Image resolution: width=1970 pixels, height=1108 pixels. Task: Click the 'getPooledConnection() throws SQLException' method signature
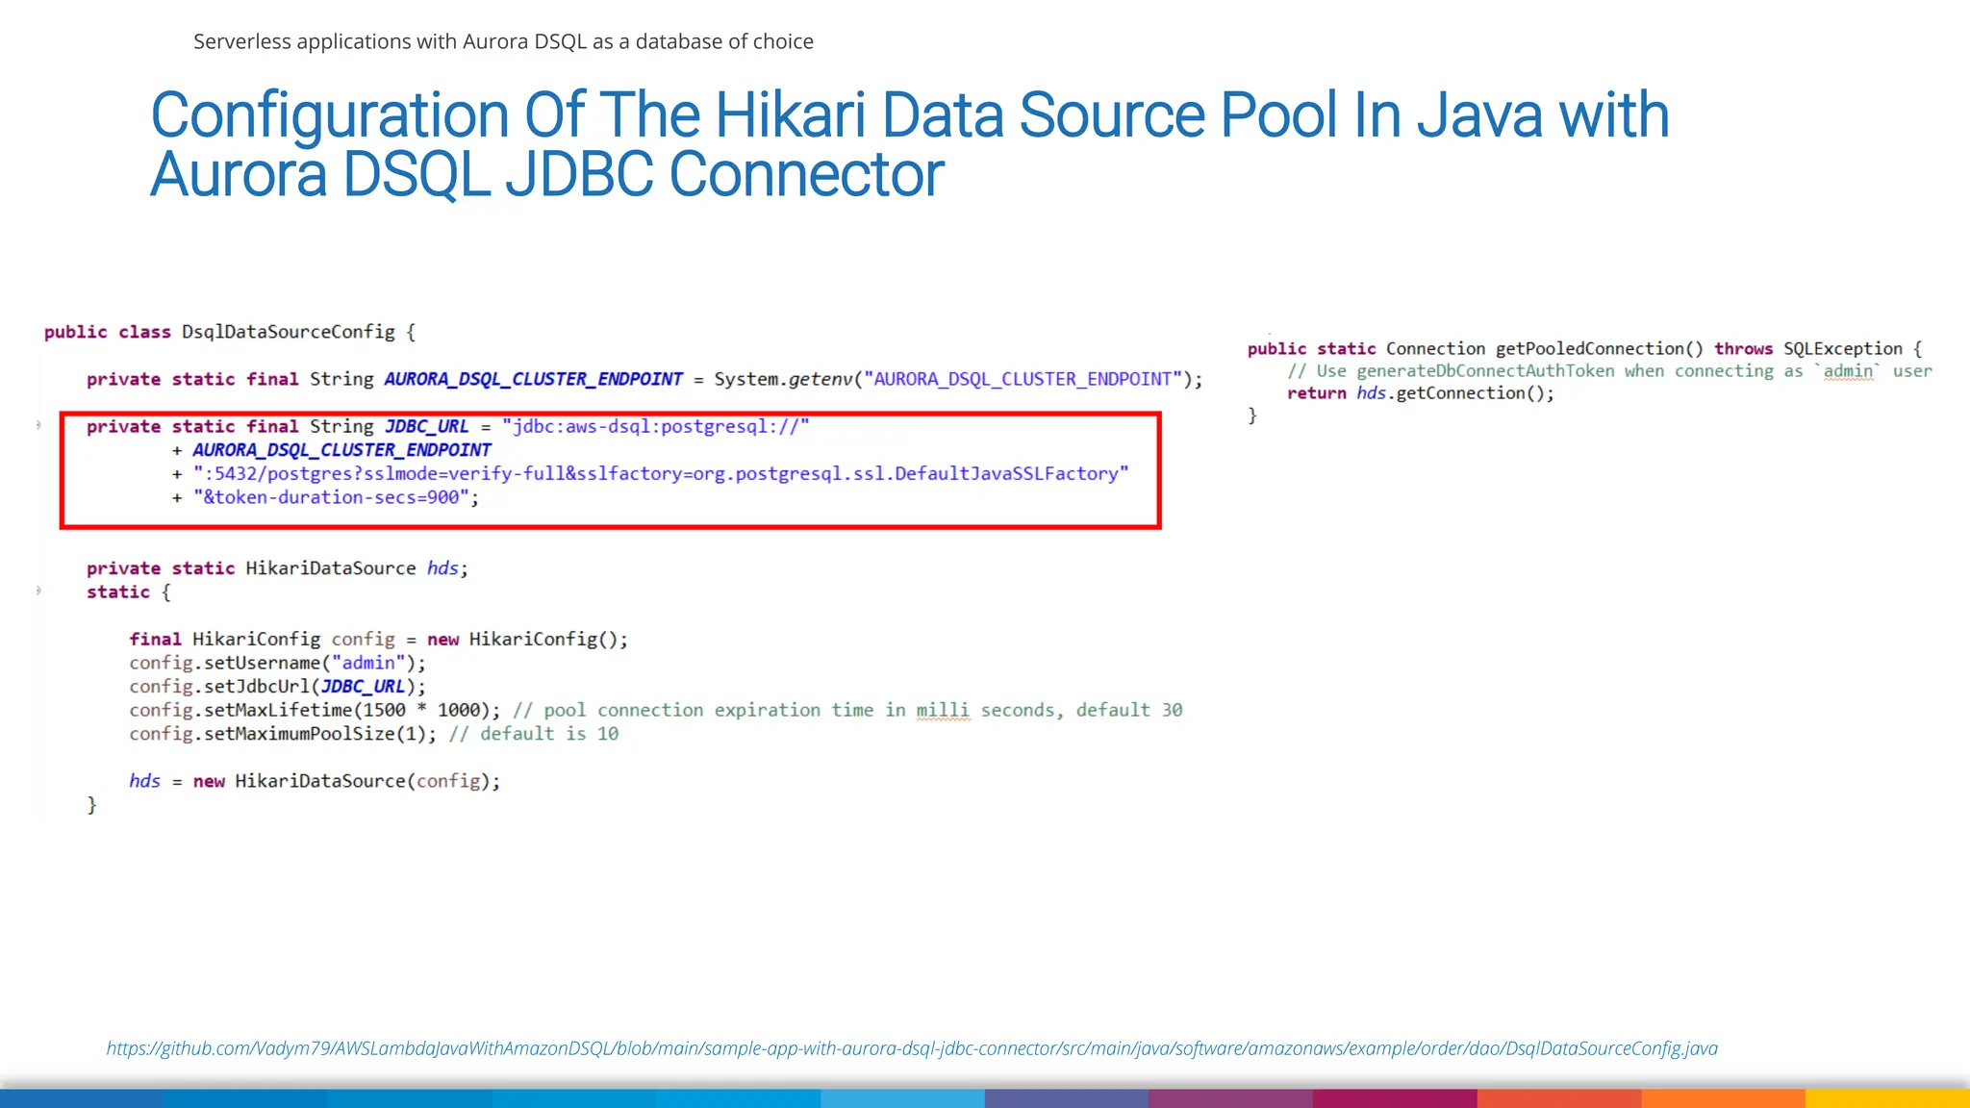tap(1585, 349)
